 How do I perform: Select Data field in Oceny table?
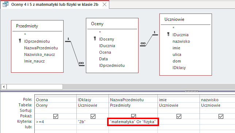pyautogui.click(x=103, y=59)
